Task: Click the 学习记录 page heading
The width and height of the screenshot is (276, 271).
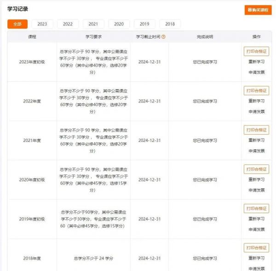Action: click(x=17, y=9)
